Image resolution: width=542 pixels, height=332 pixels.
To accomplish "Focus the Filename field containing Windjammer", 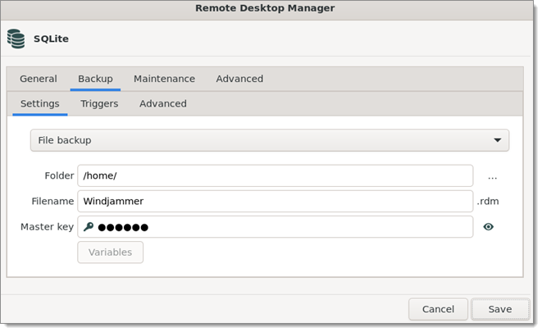I will 276,202.
